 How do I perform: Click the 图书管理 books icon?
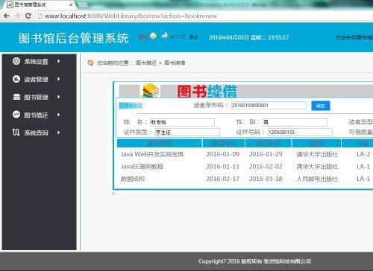(x=16, y=97)
